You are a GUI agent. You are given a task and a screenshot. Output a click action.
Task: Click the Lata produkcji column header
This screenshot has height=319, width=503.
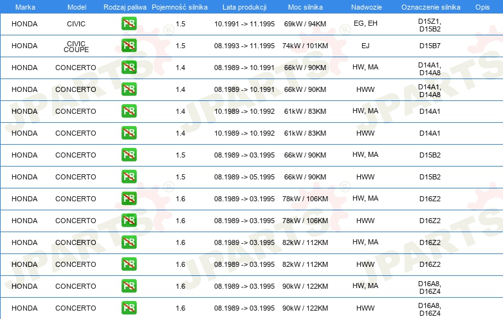[x=244, y=7]
